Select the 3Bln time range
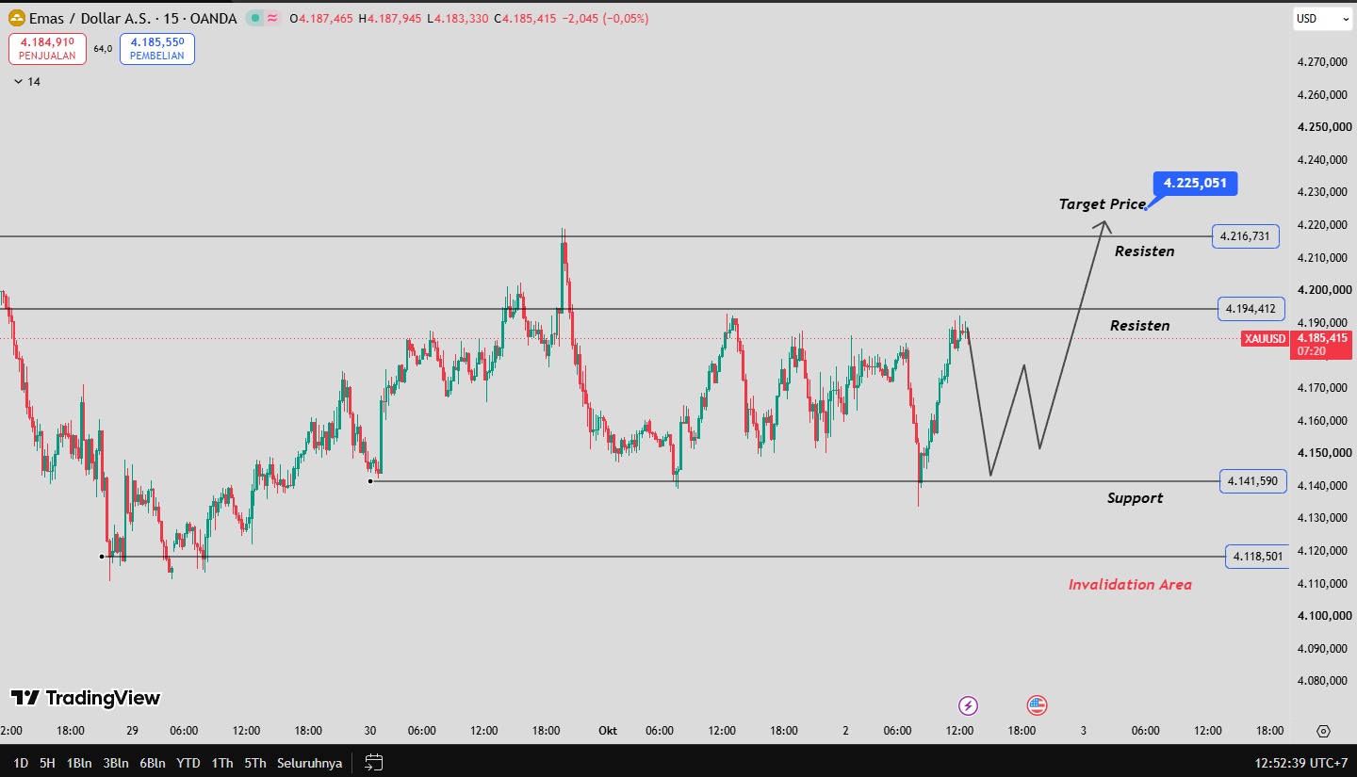The width and height of the screenshot is (1357, 777). [x=116, y=763]
